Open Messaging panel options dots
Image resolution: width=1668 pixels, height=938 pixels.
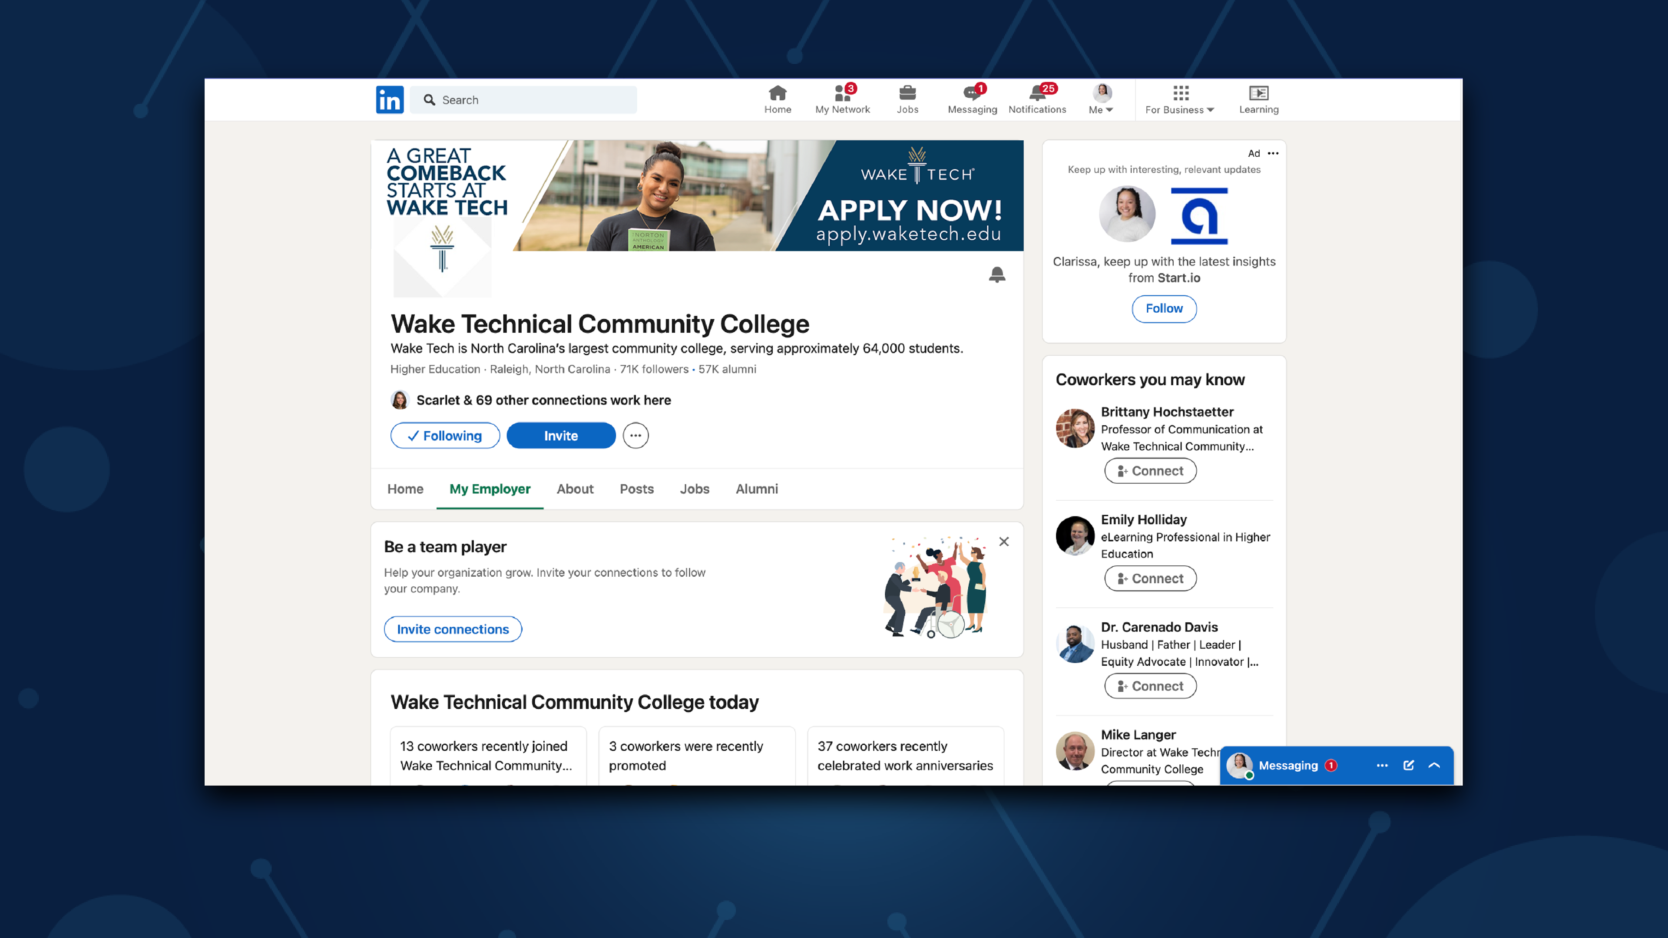tap(1382, 765)
